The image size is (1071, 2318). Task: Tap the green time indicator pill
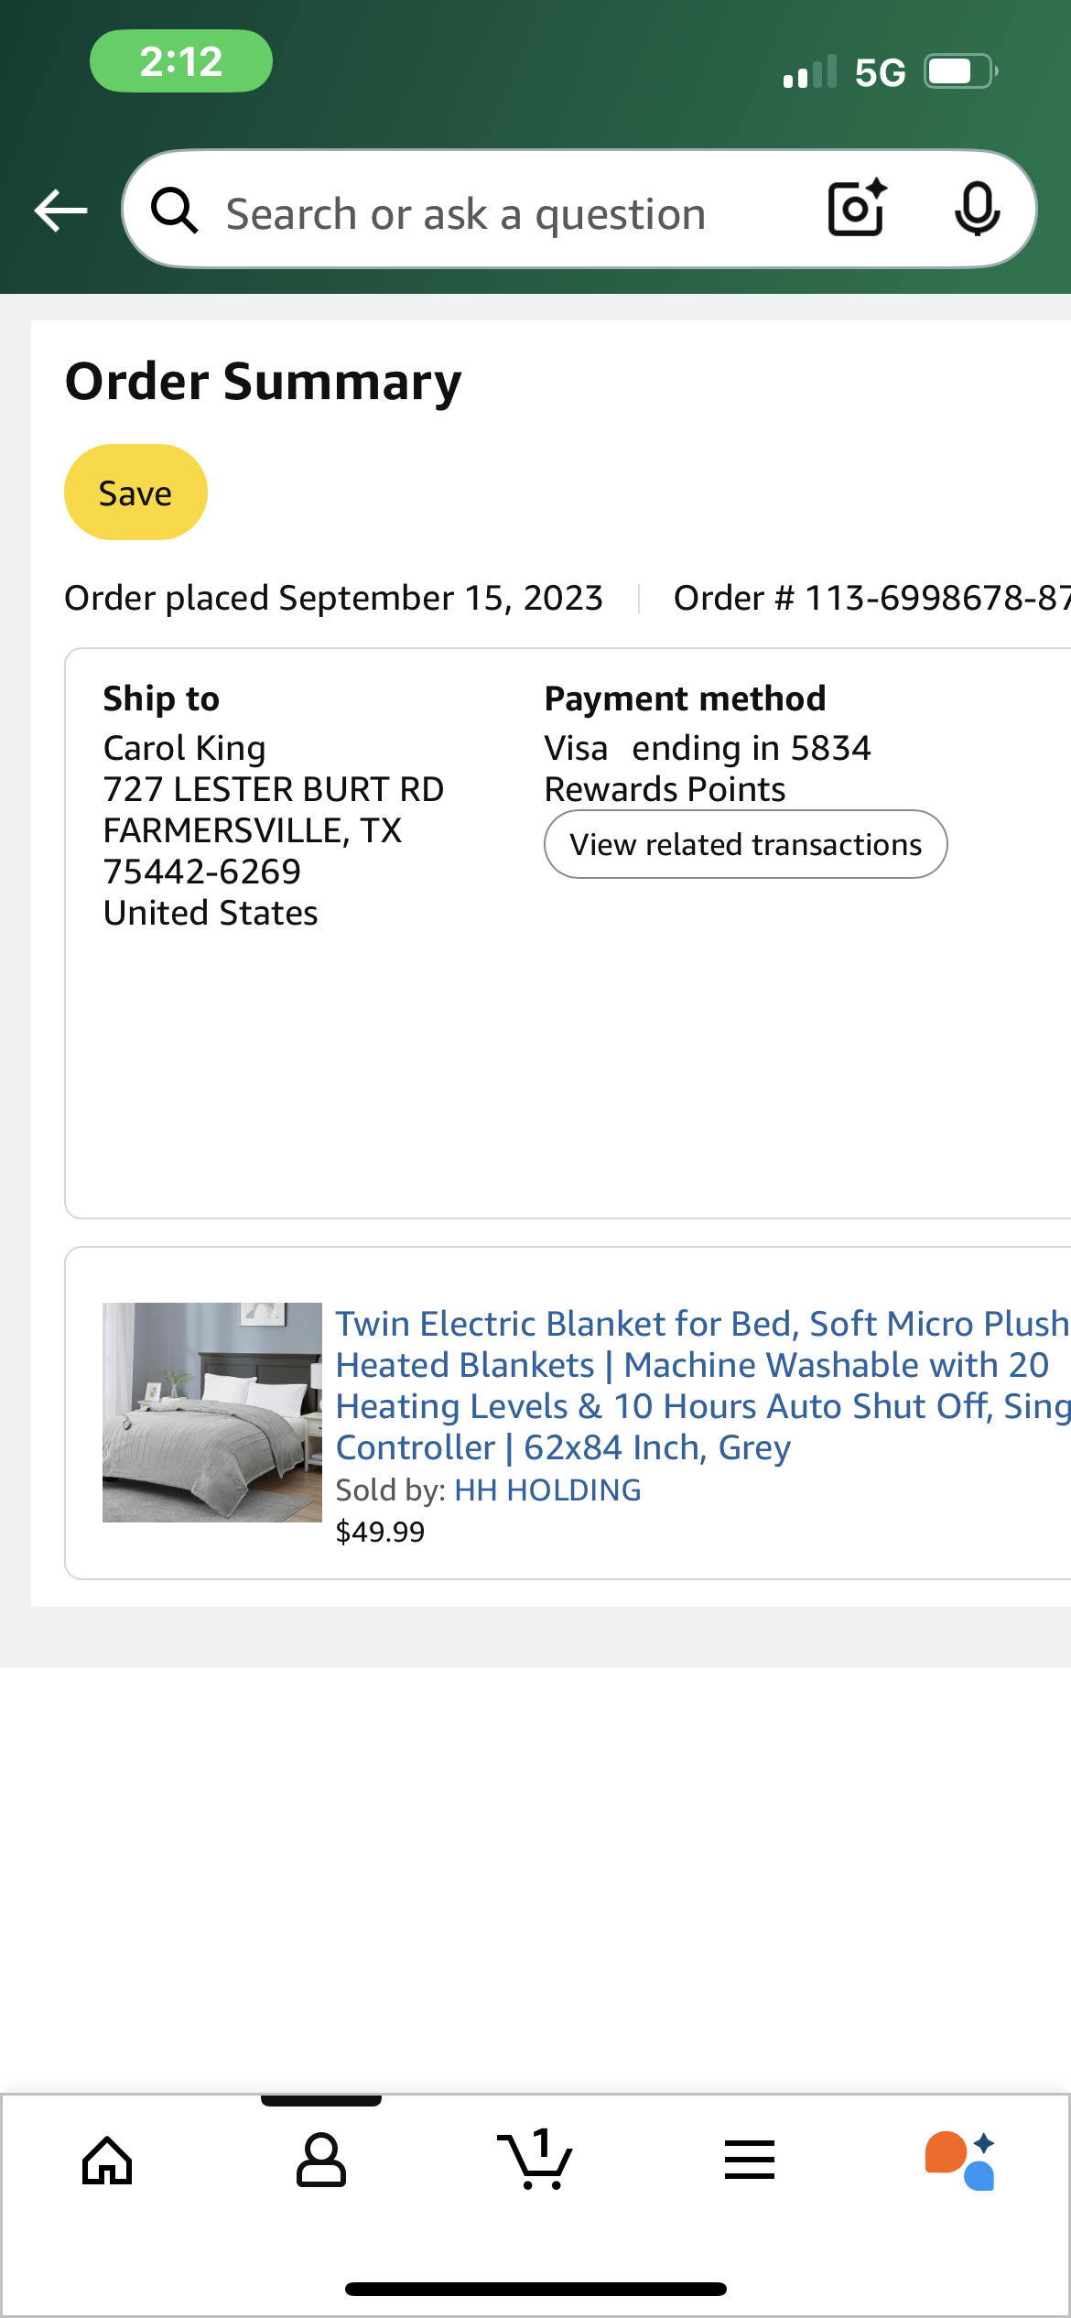[x=181, y=61]
